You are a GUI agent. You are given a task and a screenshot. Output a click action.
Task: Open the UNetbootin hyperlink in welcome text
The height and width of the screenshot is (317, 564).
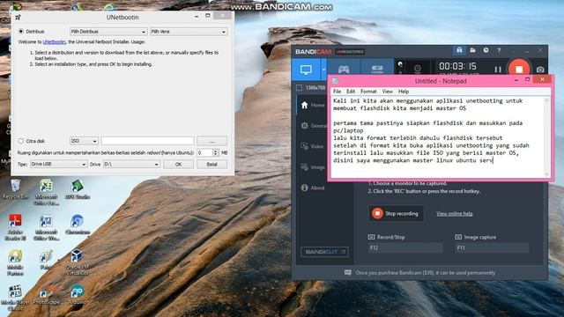[x=54, y=42]
